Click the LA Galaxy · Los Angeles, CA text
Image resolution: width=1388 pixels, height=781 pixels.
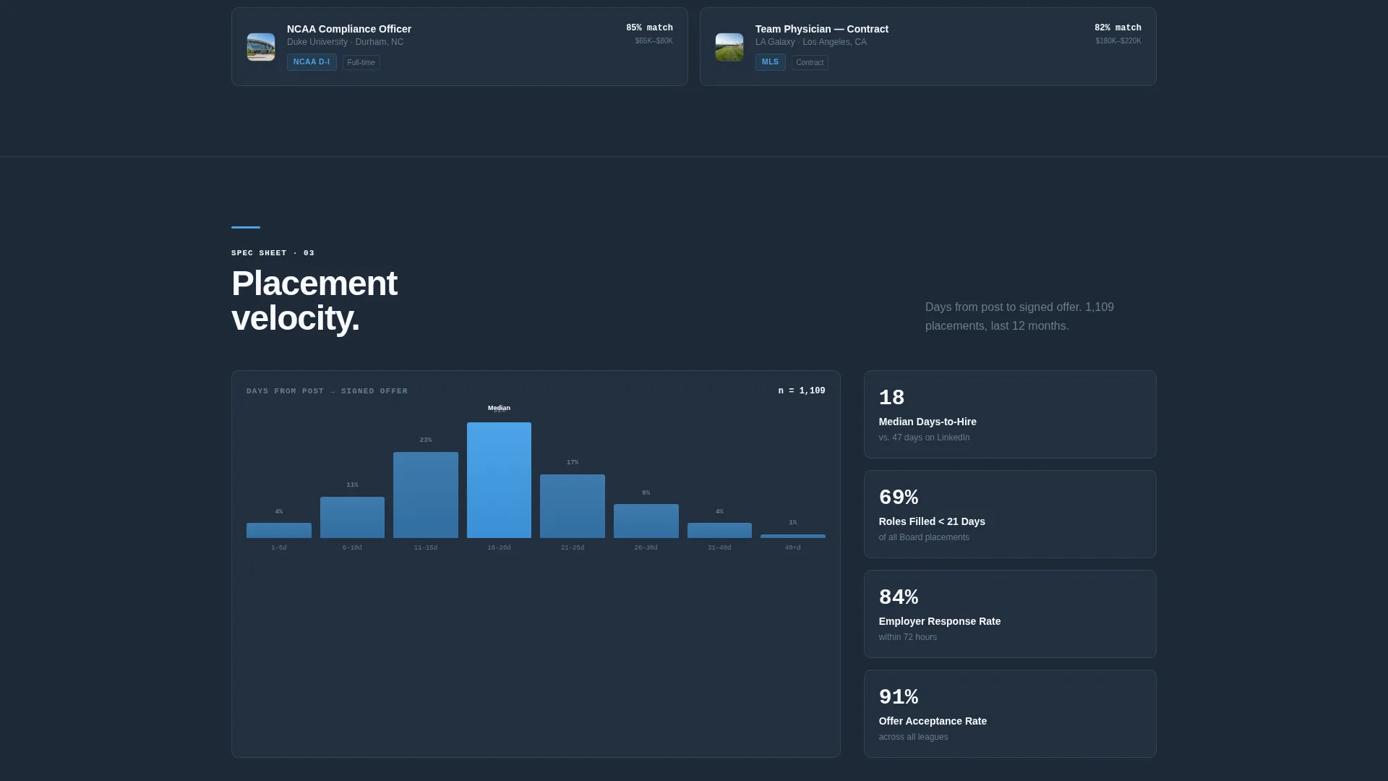coord(810,42)
